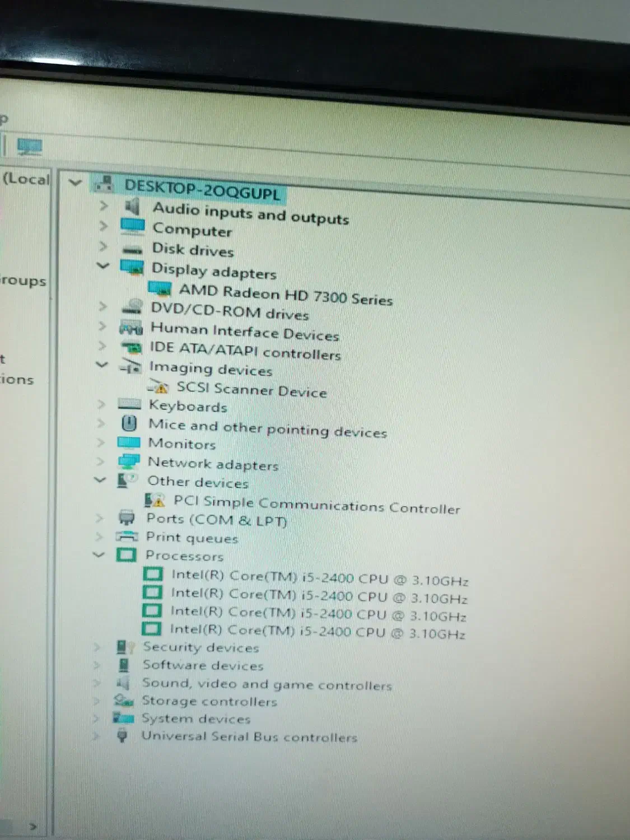The image size is (630, 840).
Task: Click the Mice and other pointing devices icon
Action: click(129, 423)
